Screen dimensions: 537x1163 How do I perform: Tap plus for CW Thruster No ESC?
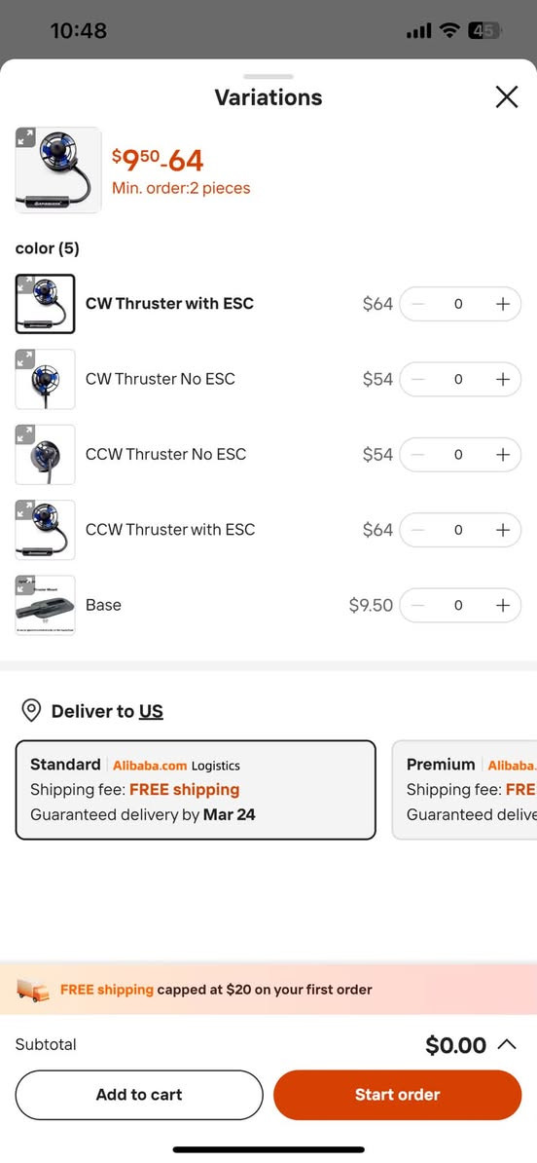coord(502,379)
